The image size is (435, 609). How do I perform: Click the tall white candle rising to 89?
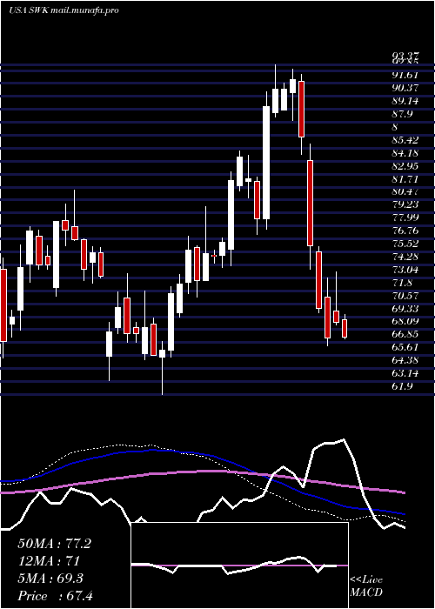pyautogui.click(x=266, y=163)
